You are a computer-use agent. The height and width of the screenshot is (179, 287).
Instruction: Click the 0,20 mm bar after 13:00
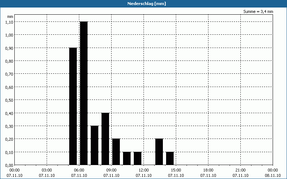click(x=159, y=152)
